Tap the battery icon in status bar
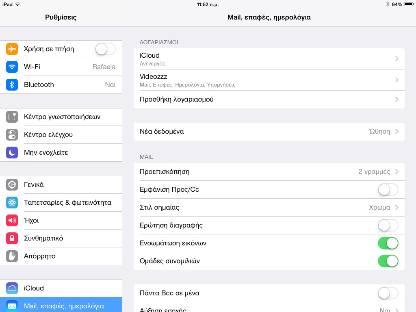Screen dimensions: 416x312 (x=409, y=4)
